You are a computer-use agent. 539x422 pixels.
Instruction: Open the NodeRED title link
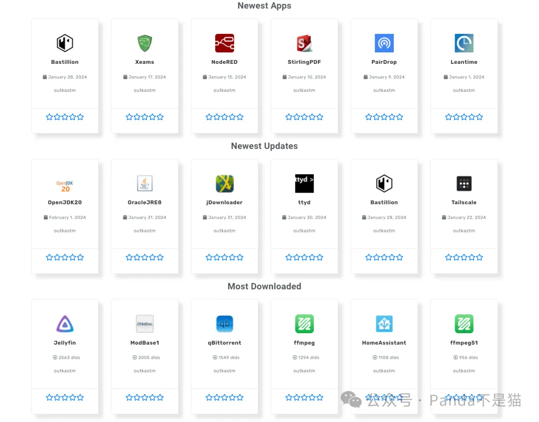click(x=225, y=62)
